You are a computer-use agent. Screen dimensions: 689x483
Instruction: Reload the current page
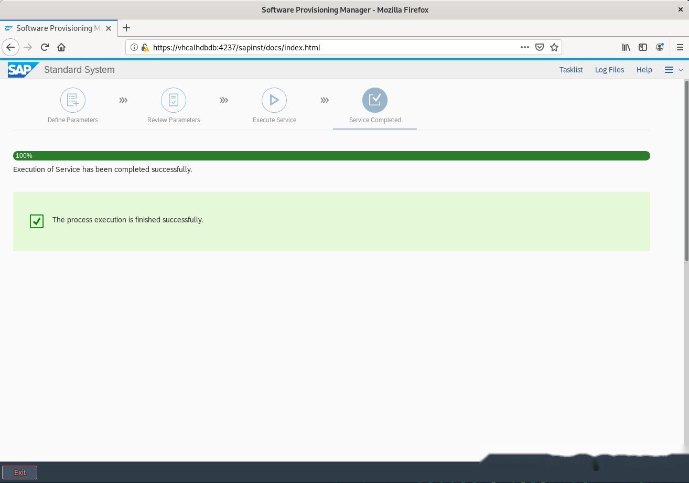(x=45, y=47)
